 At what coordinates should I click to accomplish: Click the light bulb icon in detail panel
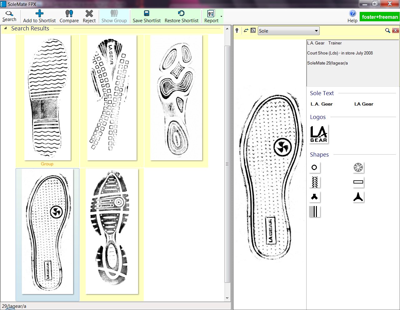pyautogui.click(x=237, y=30)
